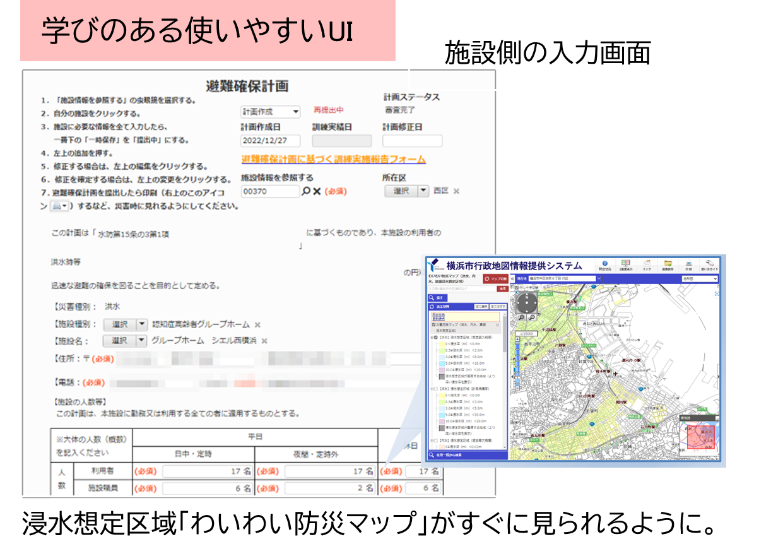Minimize the index map with its header button

click(717, 418)
